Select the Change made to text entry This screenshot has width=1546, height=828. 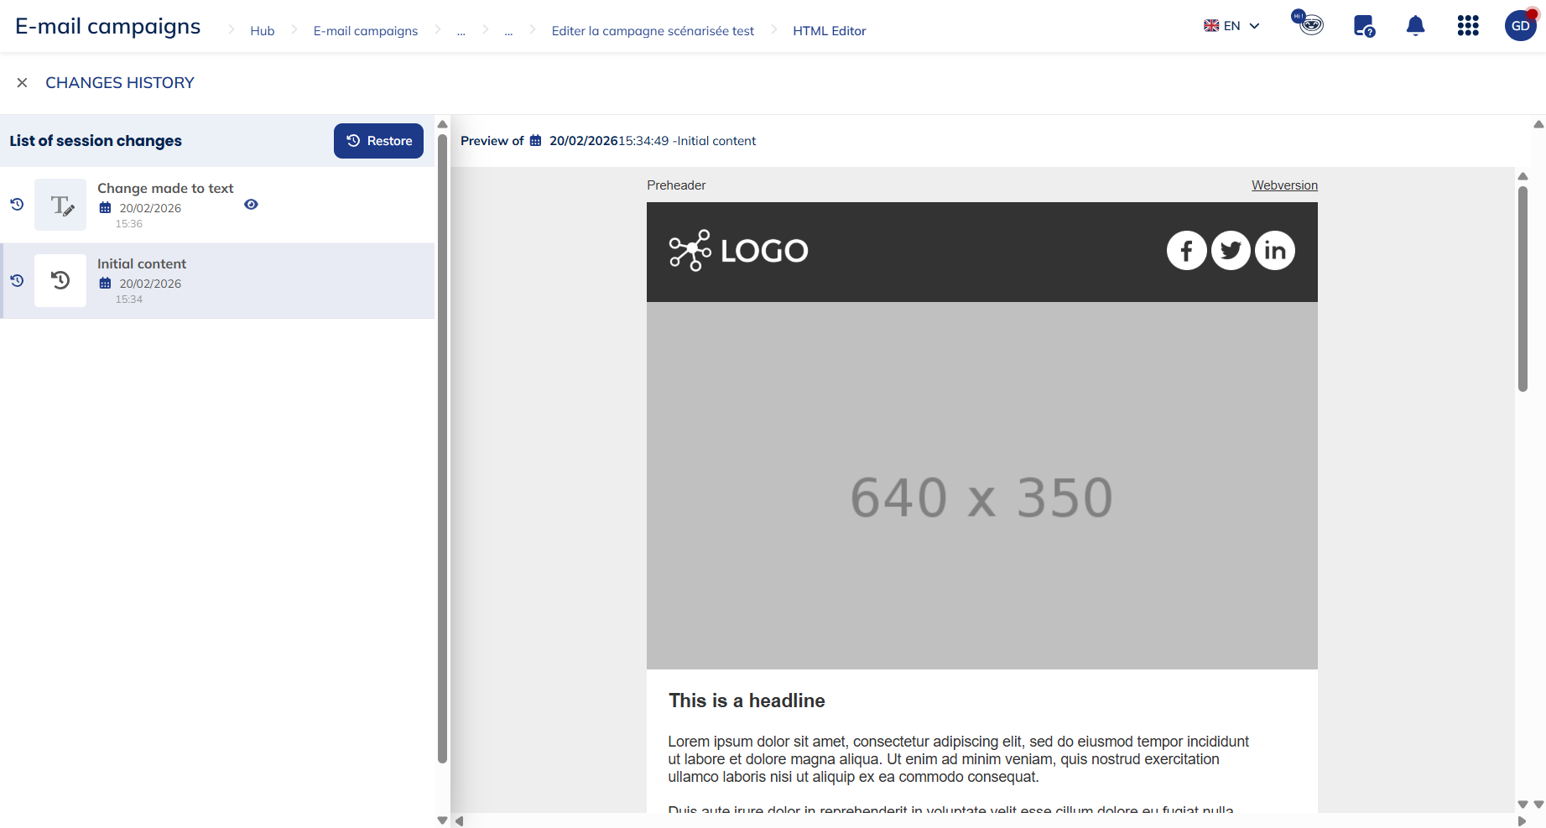[x=165, y=189]
